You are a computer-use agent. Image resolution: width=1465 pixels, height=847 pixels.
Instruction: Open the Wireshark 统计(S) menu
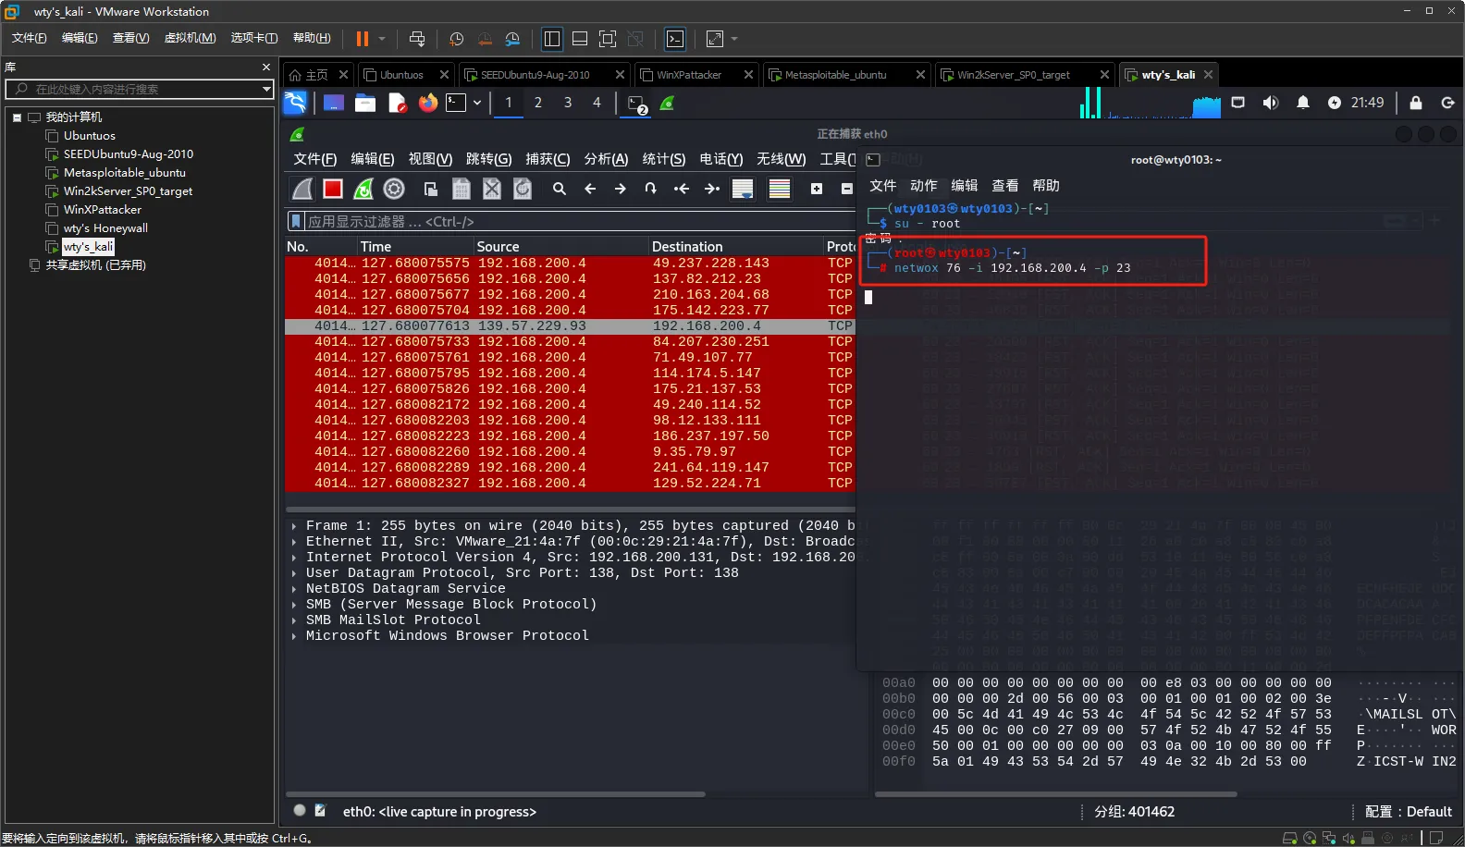coord(663,159)
